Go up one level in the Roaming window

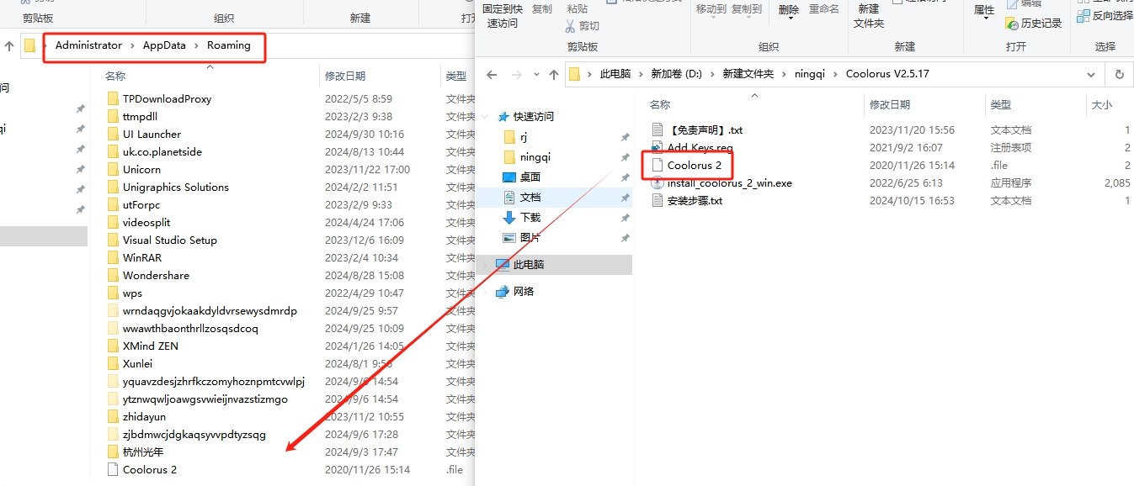point(9,45)
